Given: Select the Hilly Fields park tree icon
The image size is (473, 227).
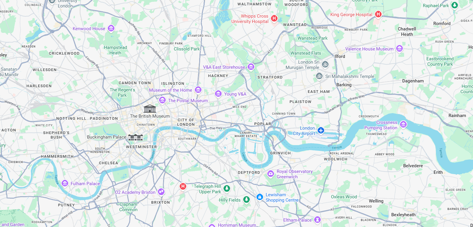Looking at the screenshot, I should point(246,200).
